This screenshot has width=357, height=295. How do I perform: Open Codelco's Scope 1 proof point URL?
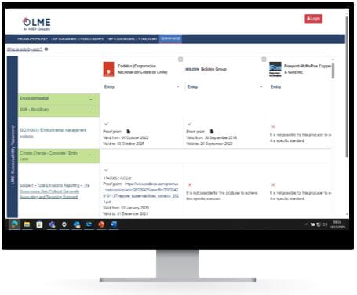pyautogui.click(x=141, y=193)
